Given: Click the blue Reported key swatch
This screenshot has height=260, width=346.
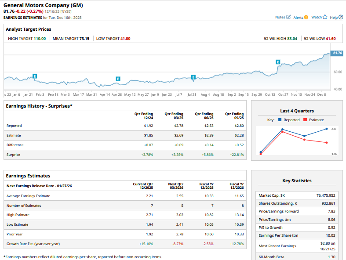Looking at the screenshot, I should tap(279, 120).
